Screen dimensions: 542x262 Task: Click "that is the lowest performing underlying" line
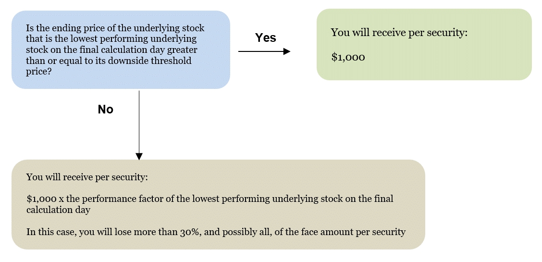pos(111,38)
